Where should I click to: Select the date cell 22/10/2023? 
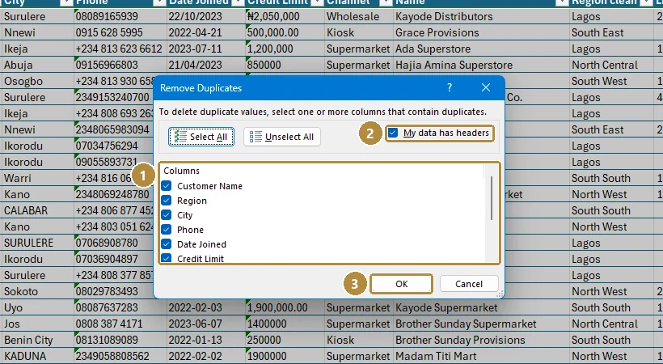(206, 16)
